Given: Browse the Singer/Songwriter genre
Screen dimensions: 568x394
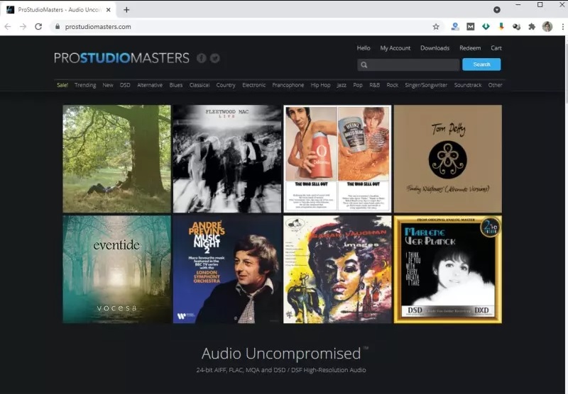Looking at the screenshot, I should pos(426,85).
